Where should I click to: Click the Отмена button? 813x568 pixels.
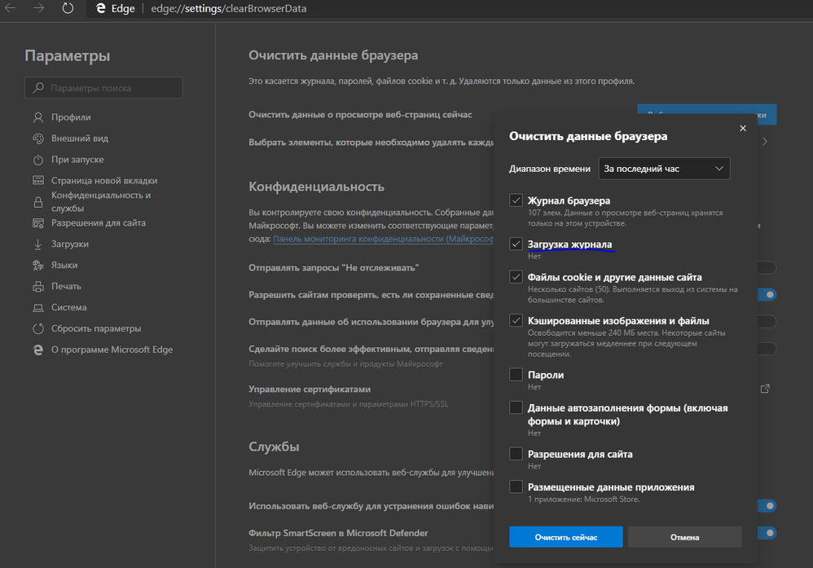tap(684, 537)
